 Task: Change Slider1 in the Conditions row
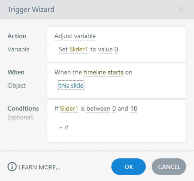tap(69, 109)
